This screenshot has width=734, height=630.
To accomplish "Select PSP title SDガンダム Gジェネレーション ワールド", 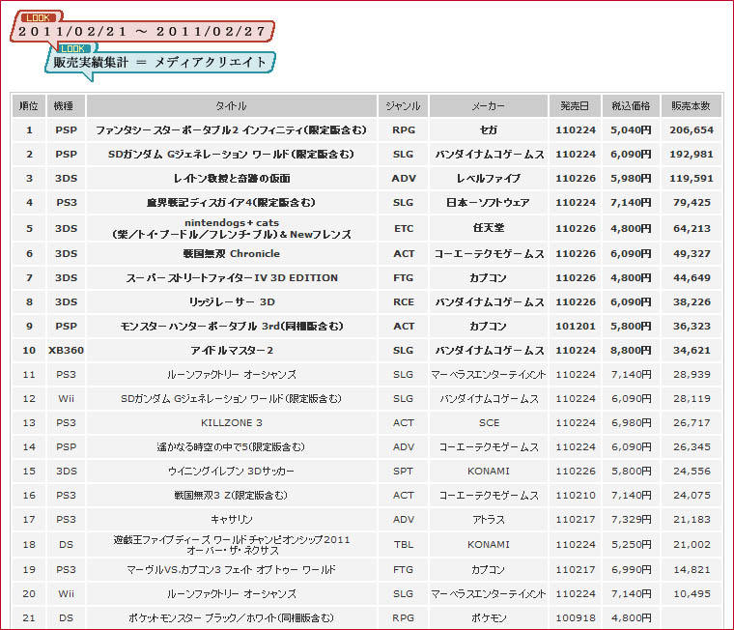I will [x=231, y=154].
